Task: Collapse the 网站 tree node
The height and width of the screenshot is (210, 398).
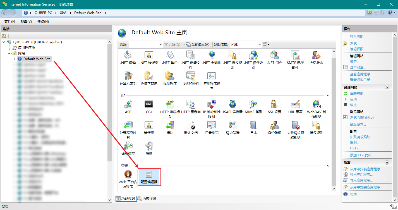Action: tap(9, 53)
